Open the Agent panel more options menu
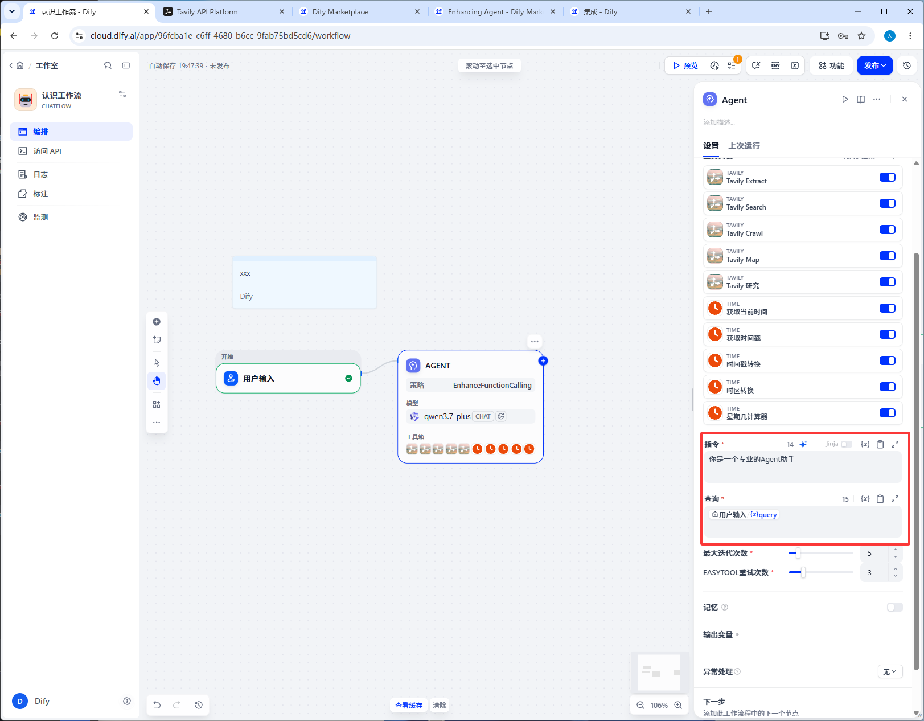The image size is (924, 721). (x=877, y=99)
